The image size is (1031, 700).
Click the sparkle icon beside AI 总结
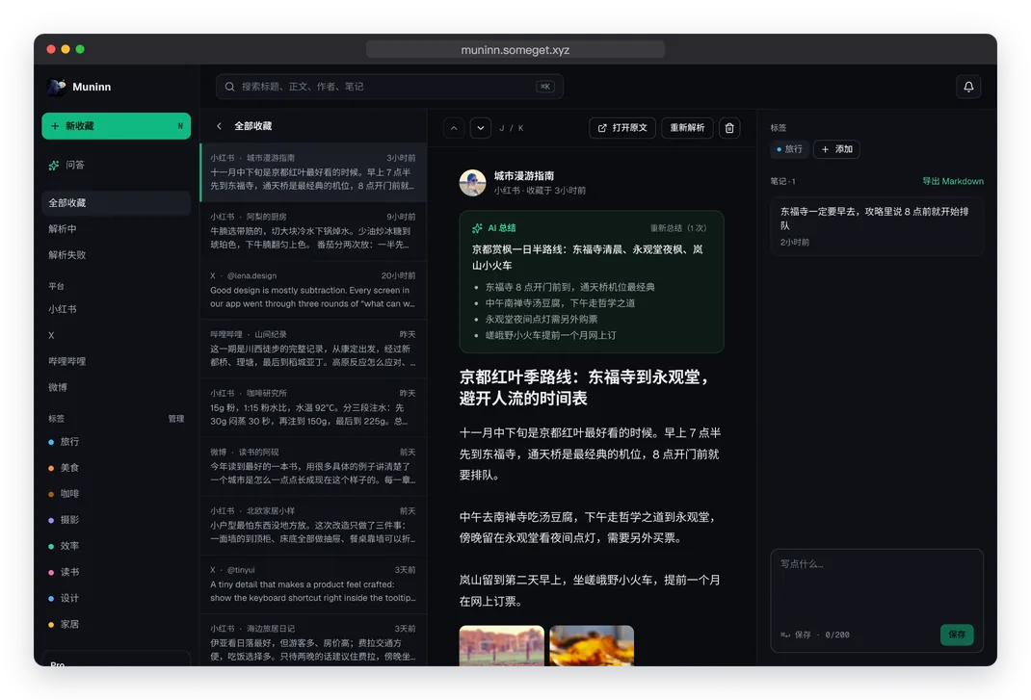click(x=477, y=228)
